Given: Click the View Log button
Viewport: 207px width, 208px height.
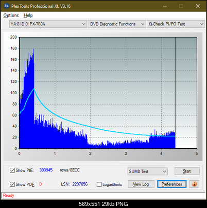Looking at the screenshot, I should tap(141, 184).
